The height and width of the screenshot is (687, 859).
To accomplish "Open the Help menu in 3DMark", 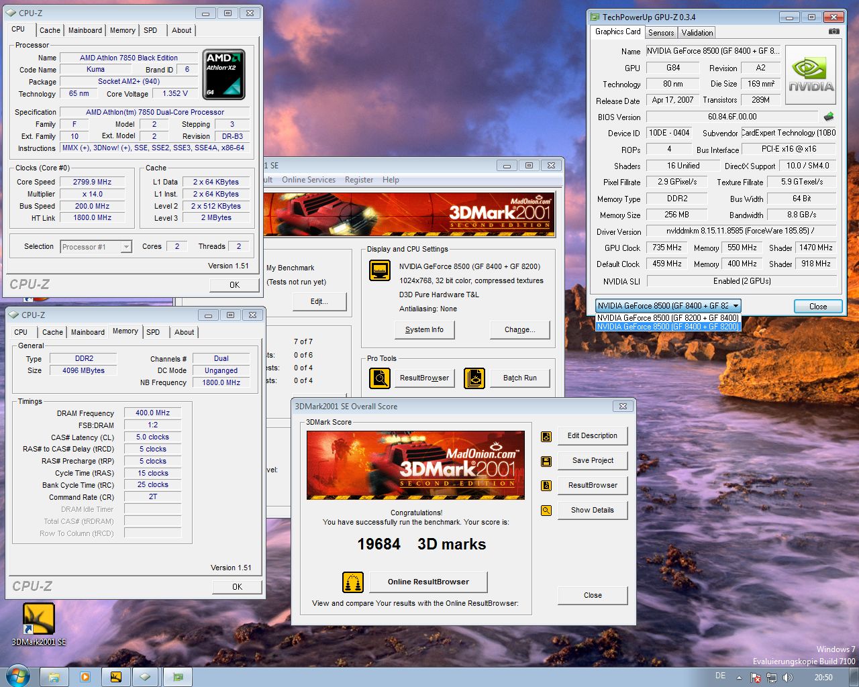I will [391, 180].
